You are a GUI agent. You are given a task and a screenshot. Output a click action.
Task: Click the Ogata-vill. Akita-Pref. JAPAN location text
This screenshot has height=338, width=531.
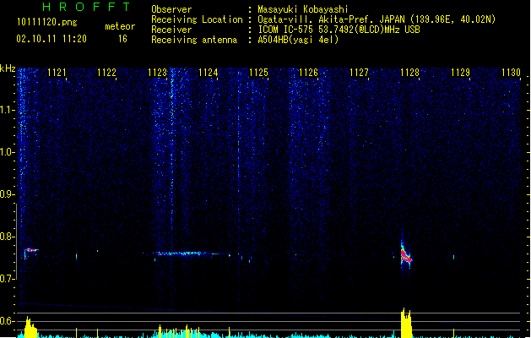click(x=331, y=19)
